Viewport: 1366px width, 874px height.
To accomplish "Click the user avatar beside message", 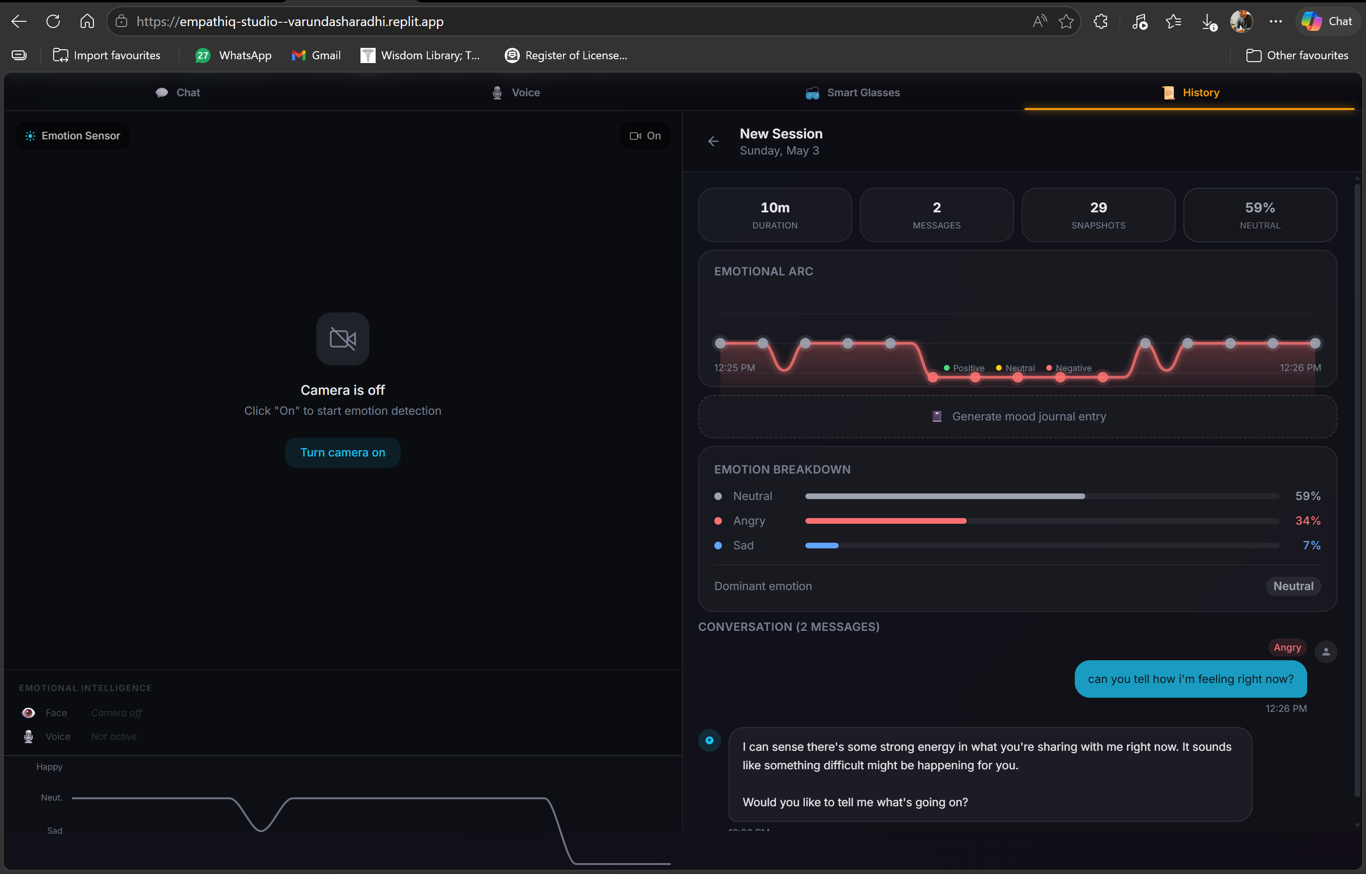I will [x=1326, y=652].
